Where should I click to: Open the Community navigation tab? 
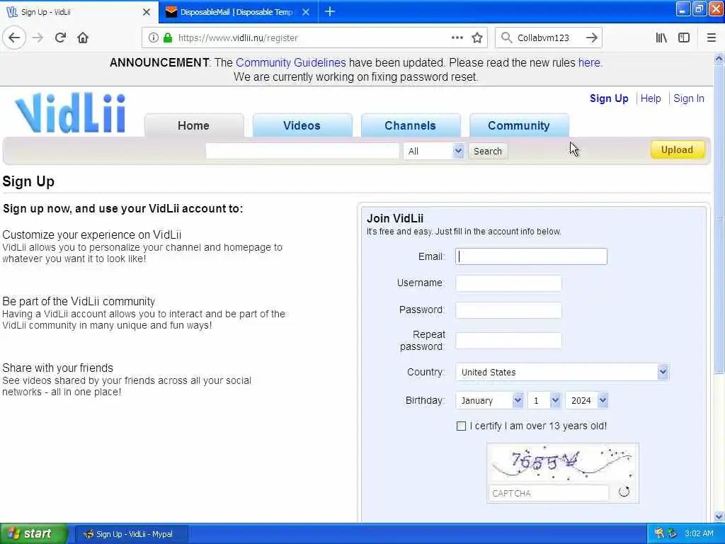coord(519,125)
